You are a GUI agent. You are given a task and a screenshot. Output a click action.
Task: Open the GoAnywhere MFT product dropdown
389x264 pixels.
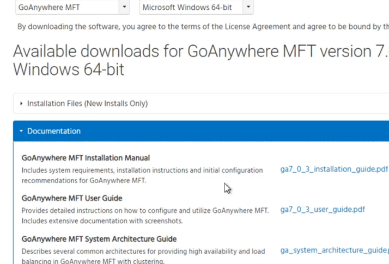(x=72, y=8)
